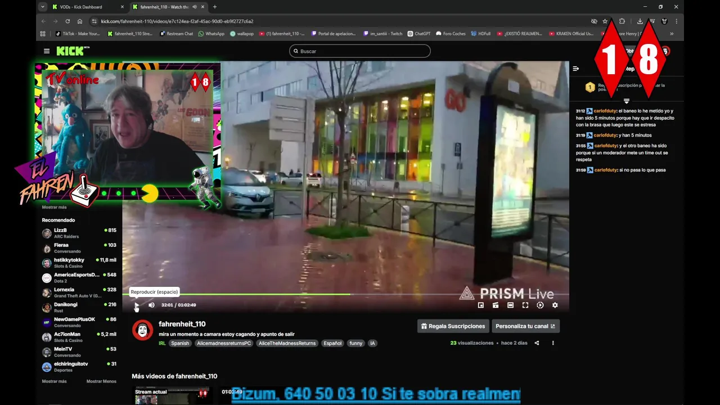Open the browser downloads icon
This screenshot has height=405, width=720.
640,21
